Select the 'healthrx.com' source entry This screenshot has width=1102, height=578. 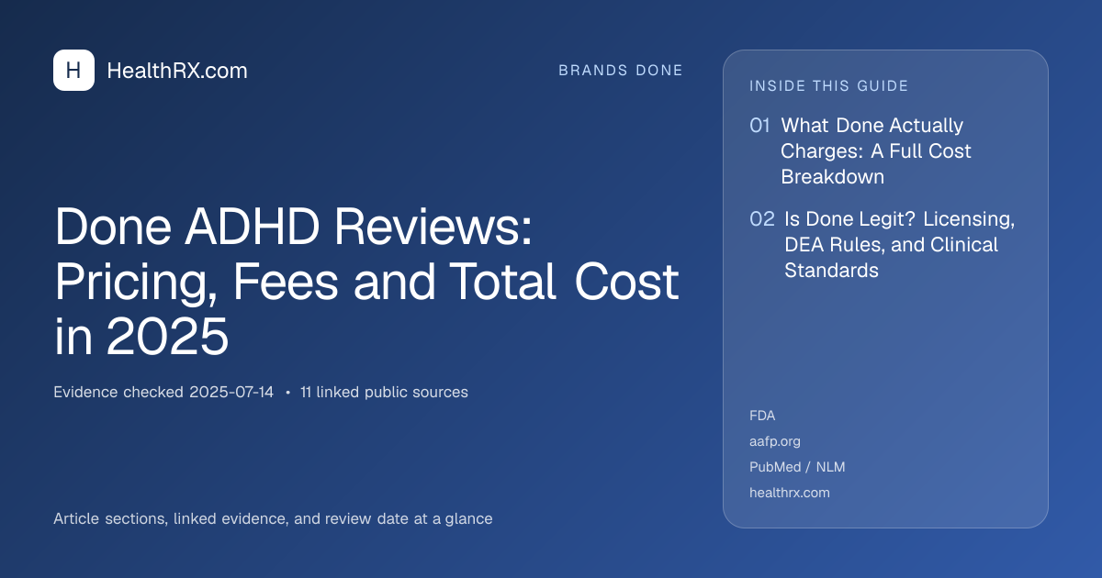(x=790, y=493)
